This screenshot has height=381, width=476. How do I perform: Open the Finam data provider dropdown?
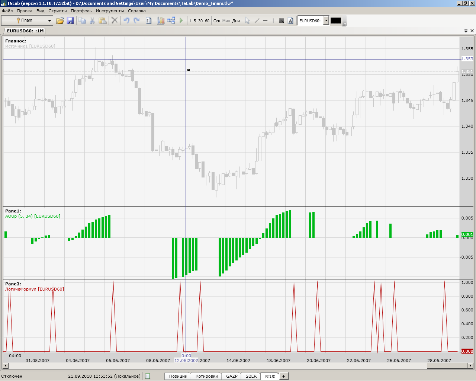[27, 20]
